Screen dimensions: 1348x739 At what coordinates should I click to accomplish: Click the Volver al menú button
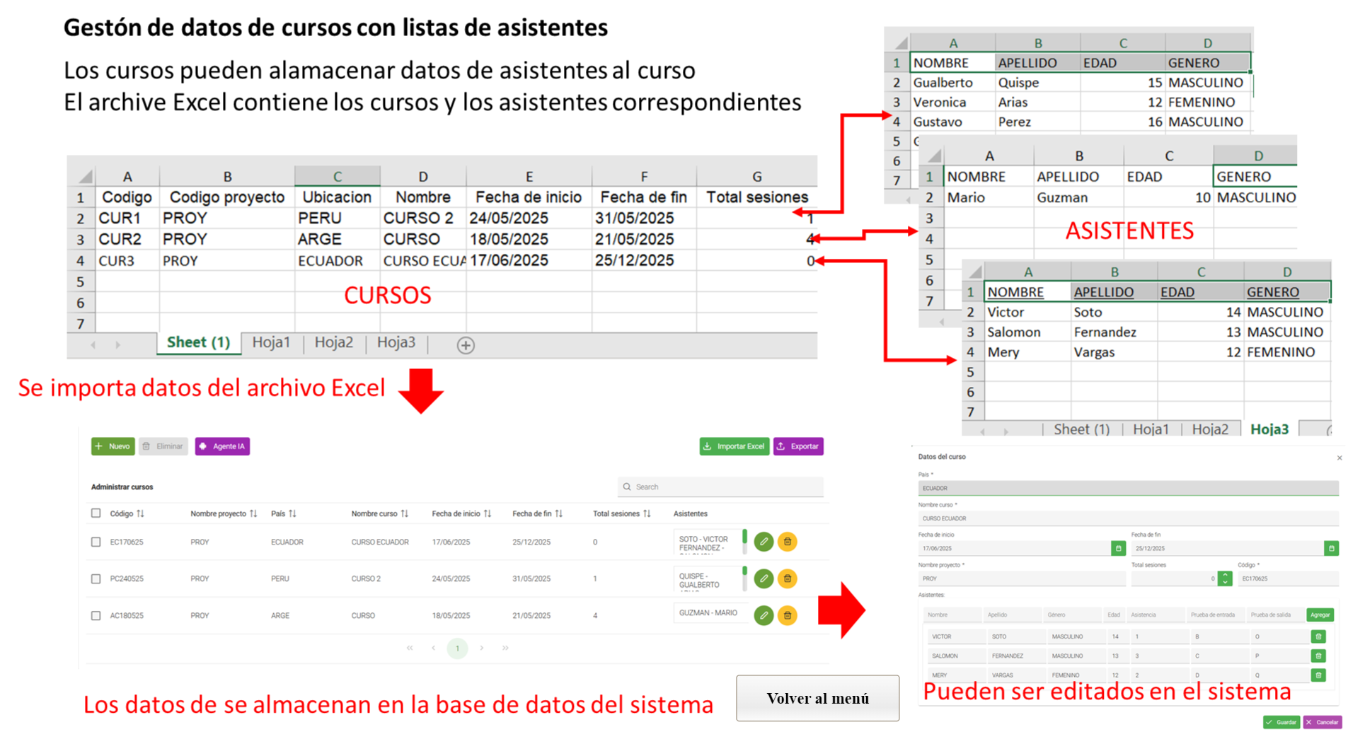[x=817, y=698]
